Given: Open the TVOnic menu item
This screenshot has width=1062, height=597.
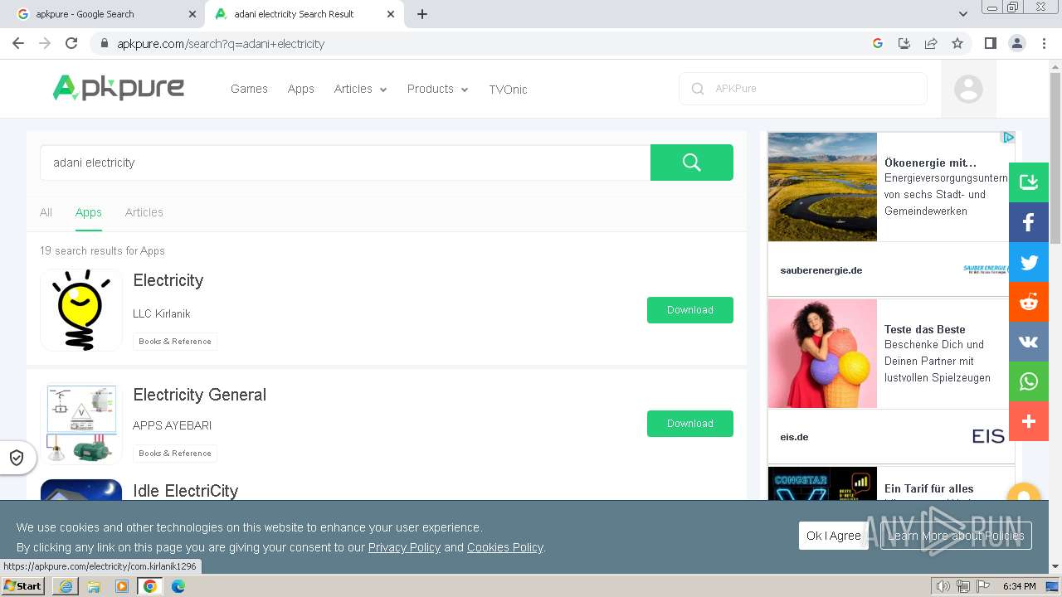Looking at the screenshot, I should tap(508, 90).
